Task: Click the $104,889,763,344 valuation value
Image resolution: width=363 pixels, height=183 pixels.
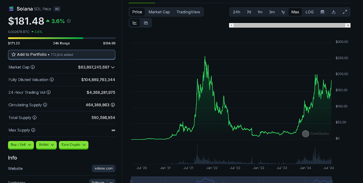Action: point(98,80)
